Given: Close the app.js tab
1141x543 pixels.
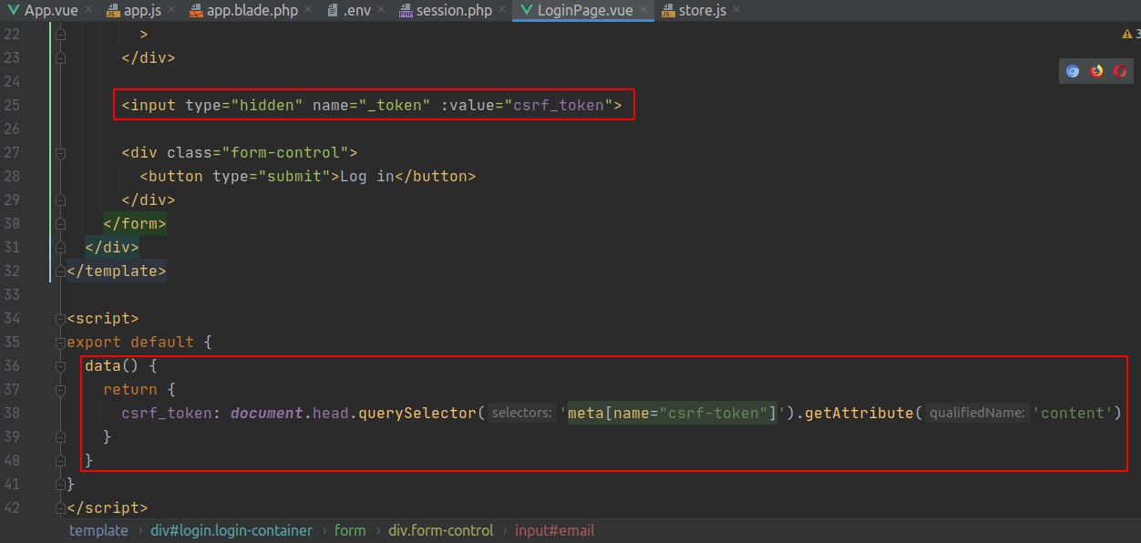Looking at the screenshot, I should 171,11.
